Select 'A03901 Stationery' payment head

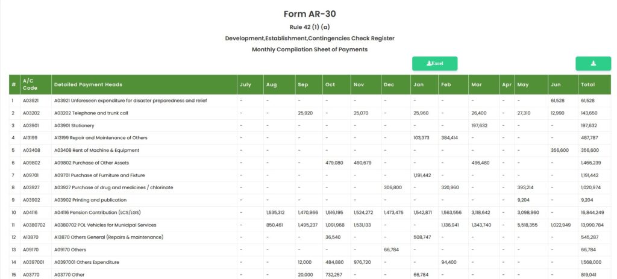coord(74,125)
